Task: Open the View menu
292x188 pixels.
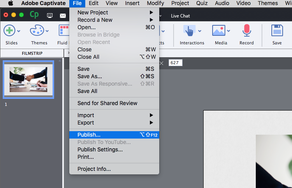Action: click(x=112, y=3)
